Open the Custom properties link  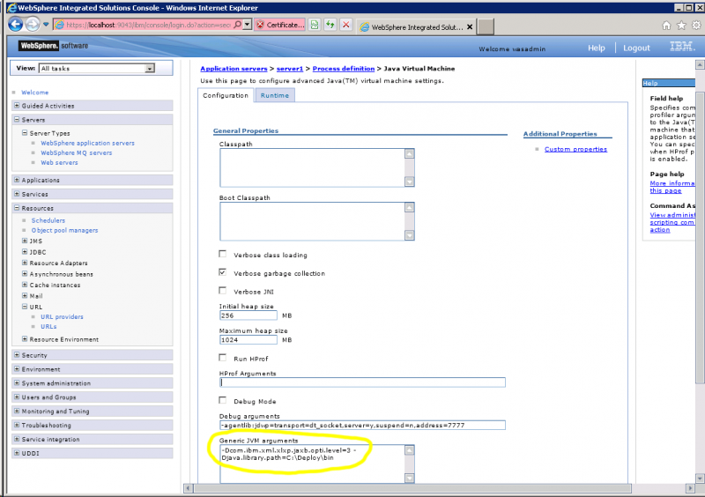coord(575,149)
